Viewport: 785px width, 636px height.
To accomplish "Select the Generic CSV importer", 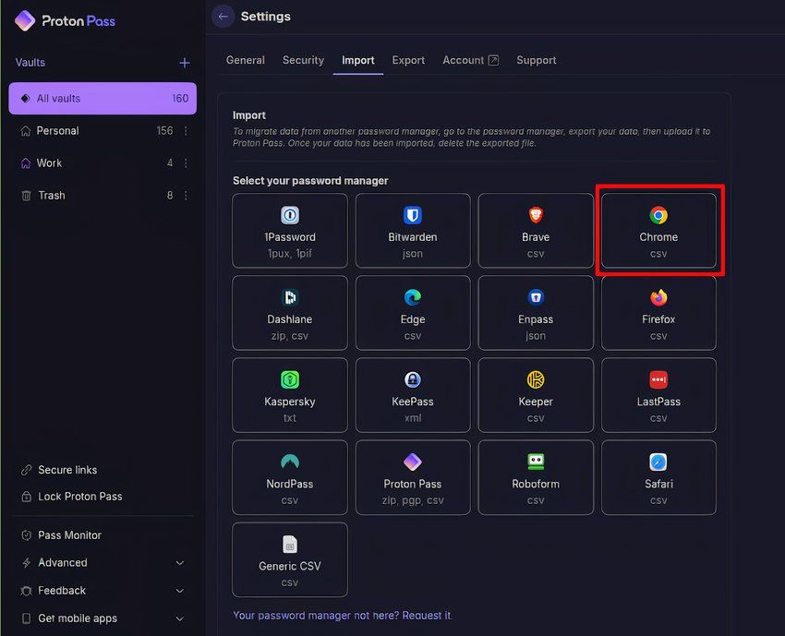I will click(x=290, y=559).
